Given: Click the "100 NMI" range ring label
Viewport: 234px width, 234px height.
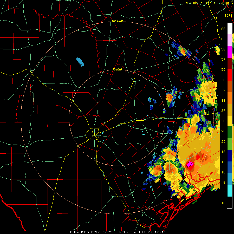Looking at the screenshot, I should tap(117, 21).
